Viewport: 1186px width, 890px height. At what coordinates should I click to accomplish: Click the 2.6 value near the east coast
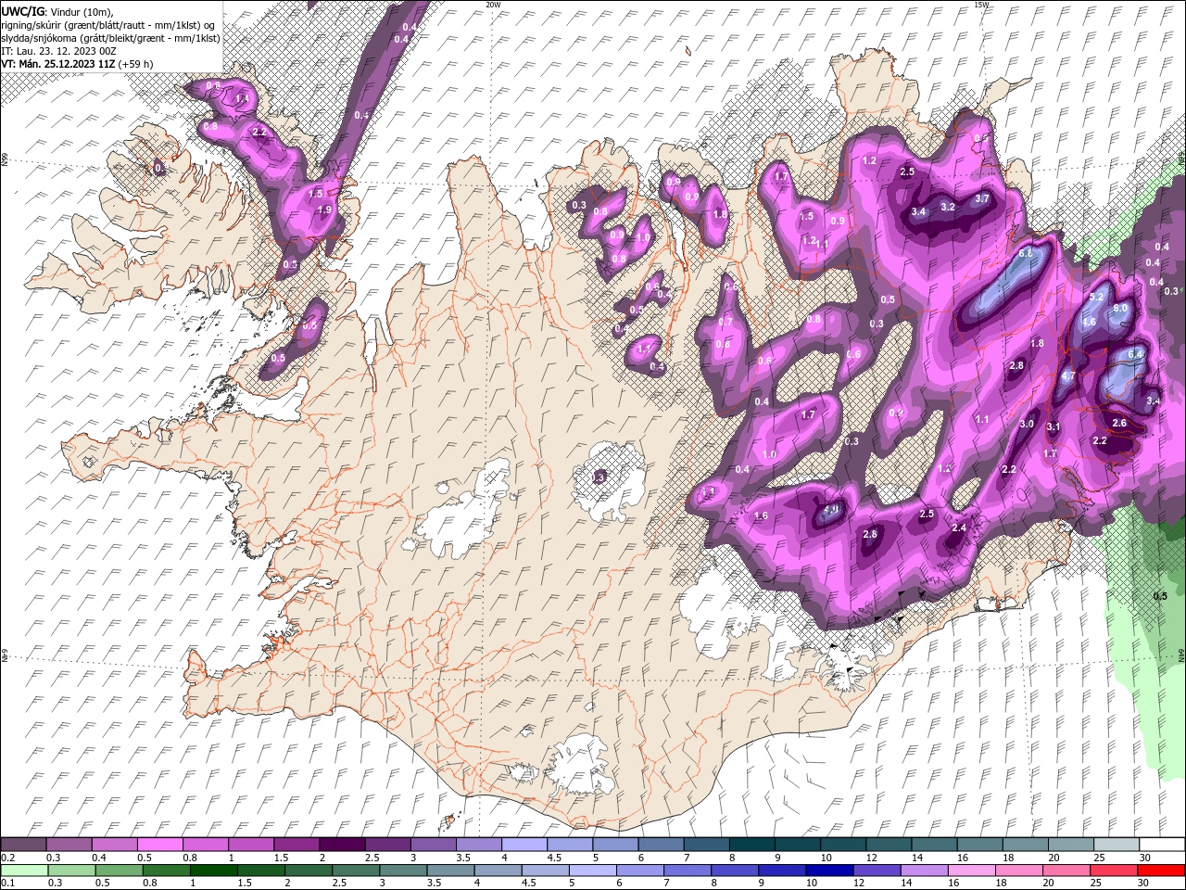(1119, 423)
